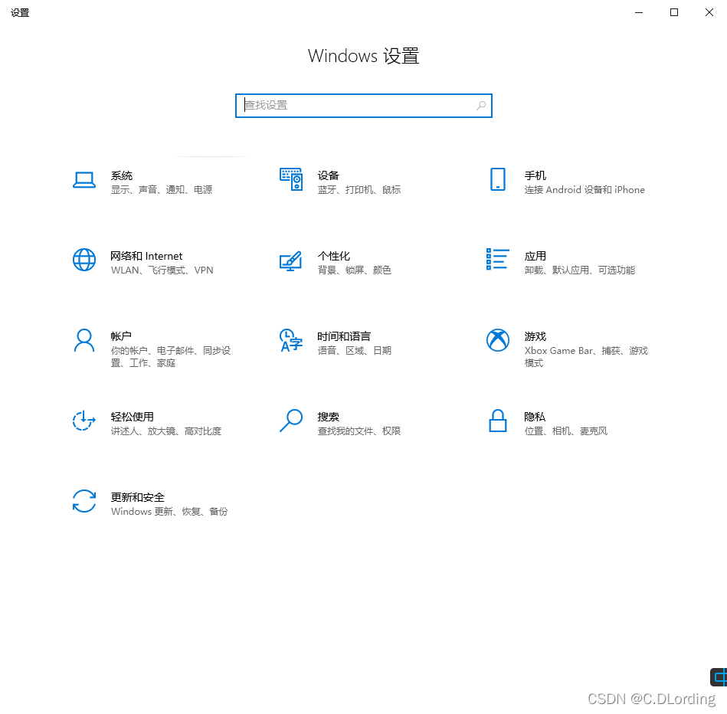
Task: Open the 隐私 padlock icon
Action: [498, 421]
